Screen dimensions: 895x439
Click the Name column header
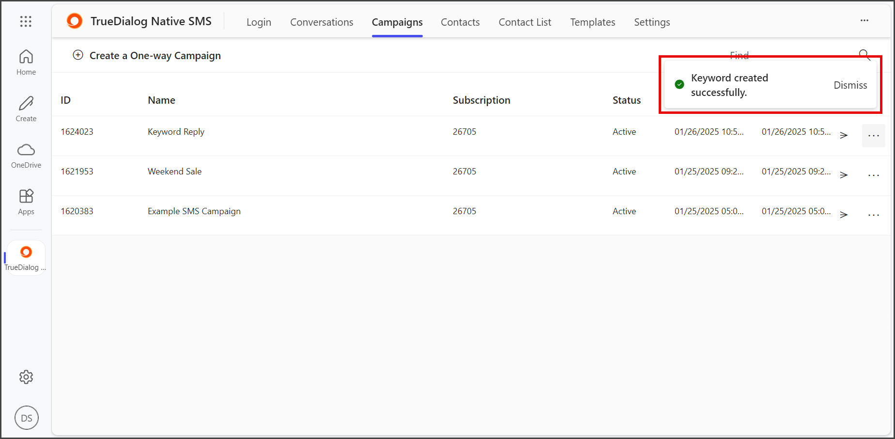162,100
